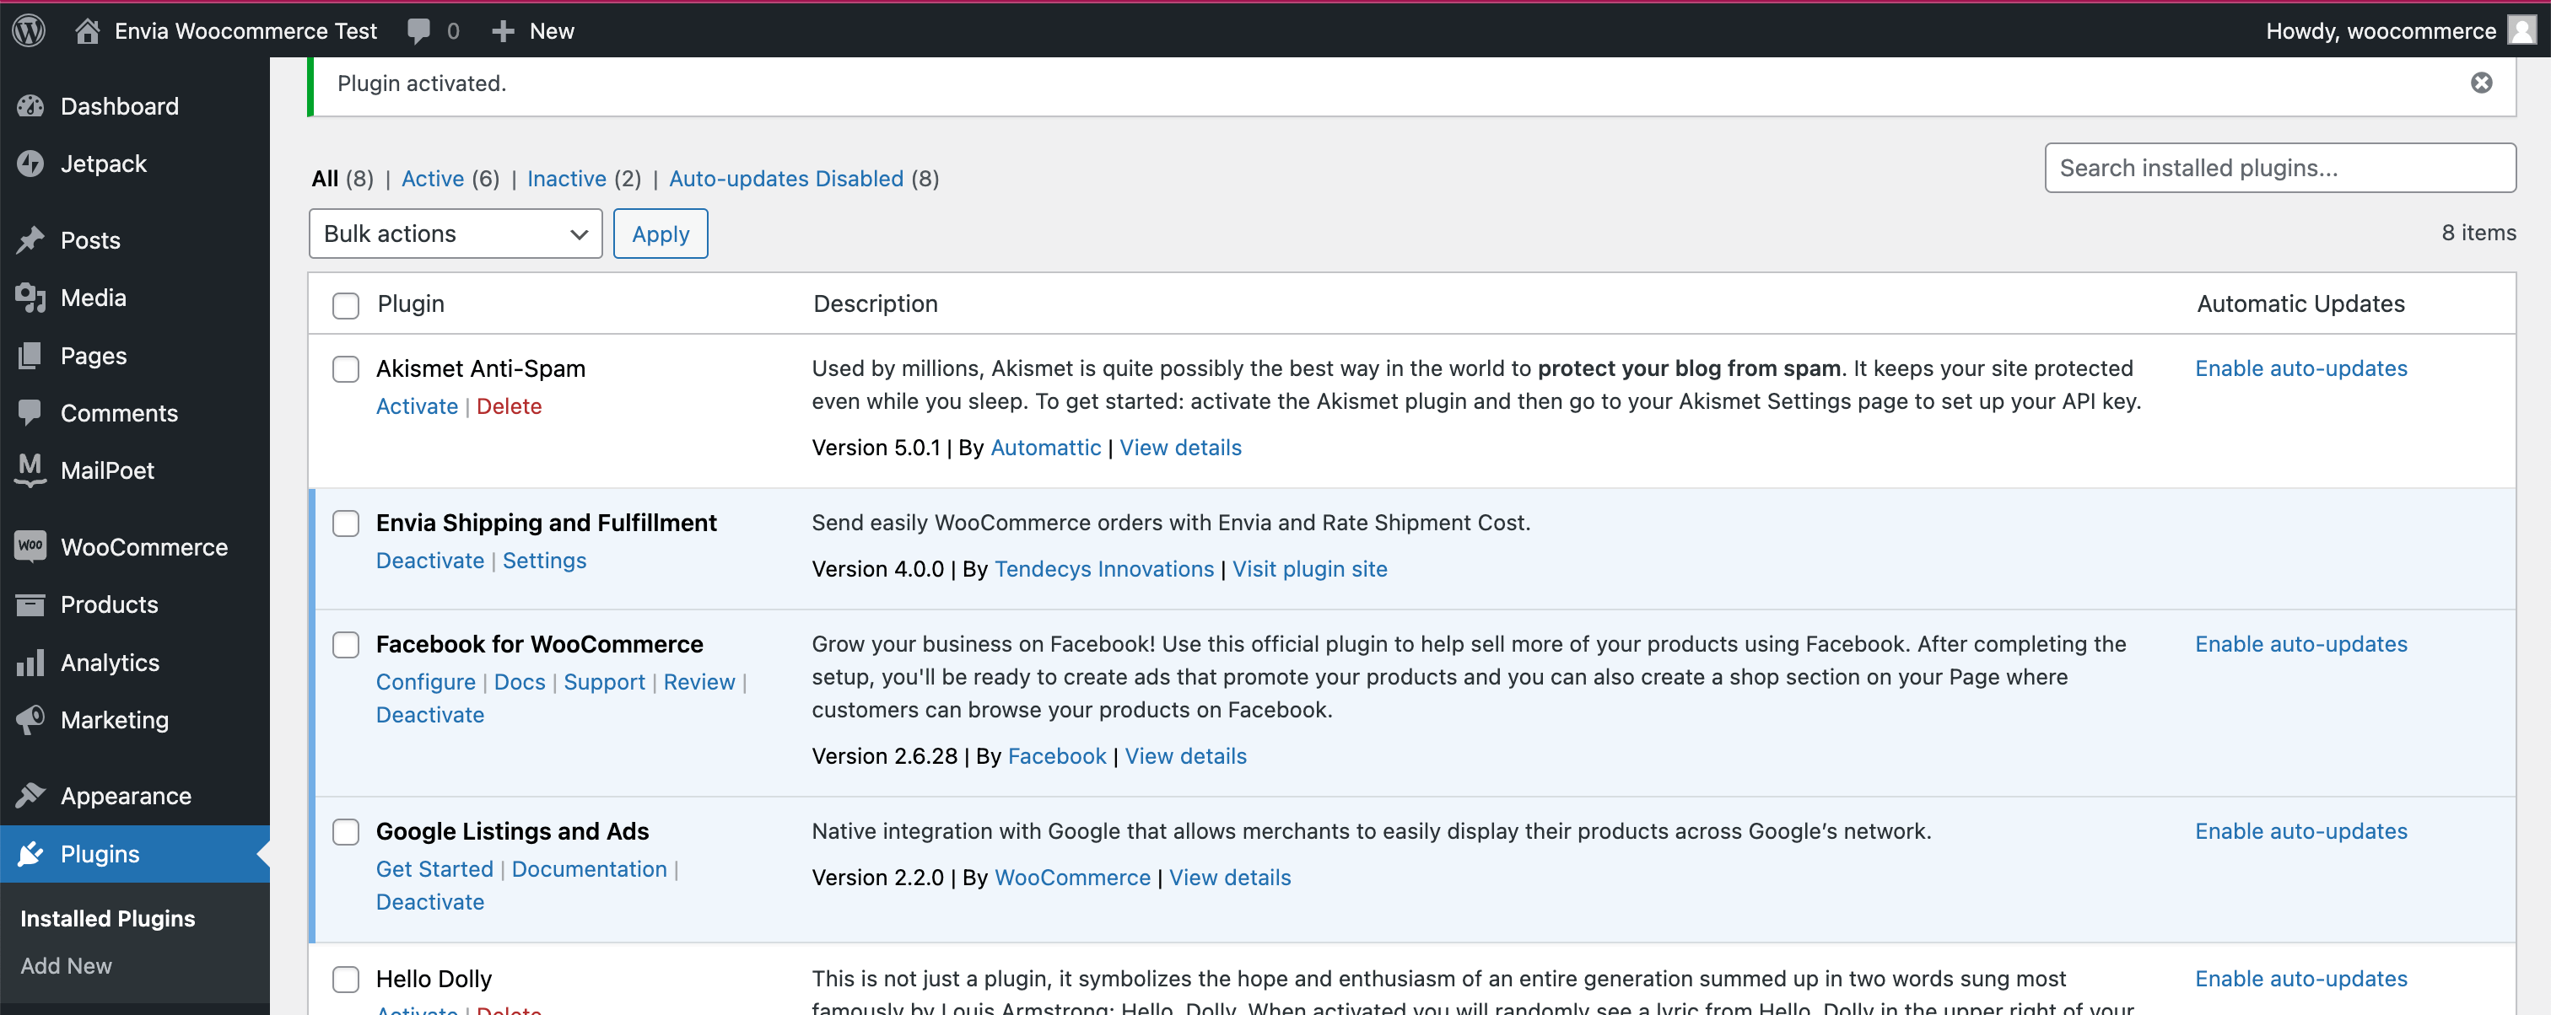Check the checkbox for Akismet Anti-Spam
2551x1015 pixels.
(x=346, y=369)
